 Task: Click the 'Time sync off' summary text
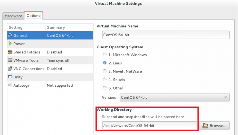tap(58, 60)
